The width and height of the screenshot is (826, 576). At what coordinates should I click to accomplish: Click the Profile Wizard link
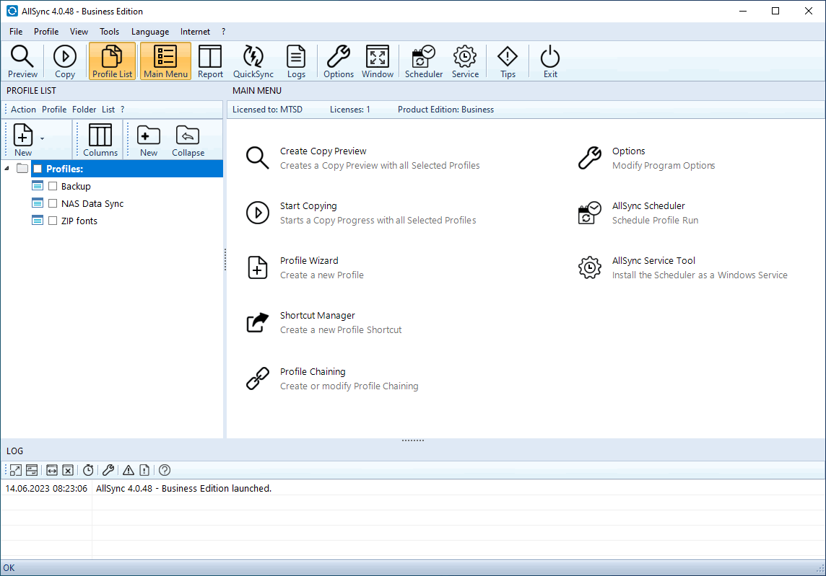point(309,261)
